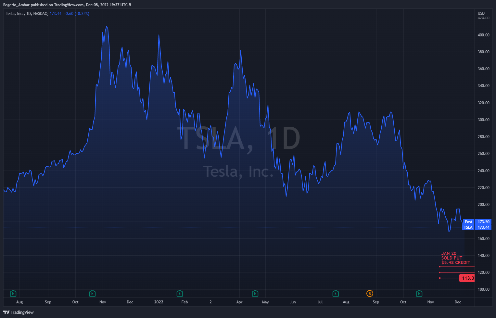Click the 280.00 price axis label

point(483,137)
